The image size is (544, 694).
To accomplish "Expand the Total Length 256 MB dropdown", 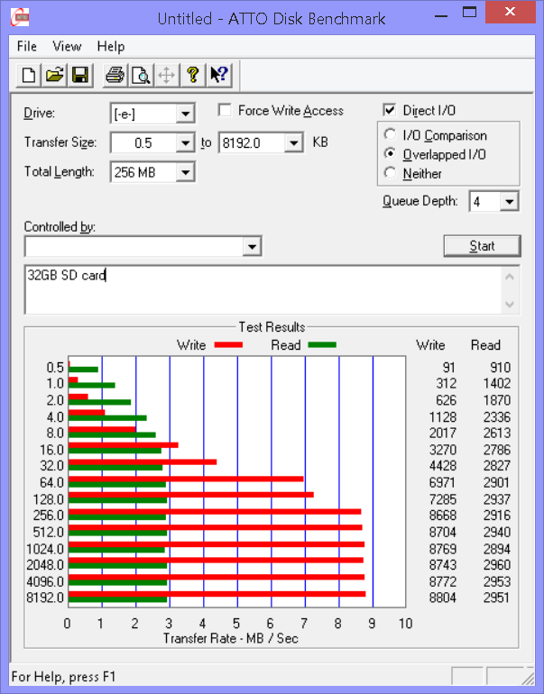I will [185, 172].
